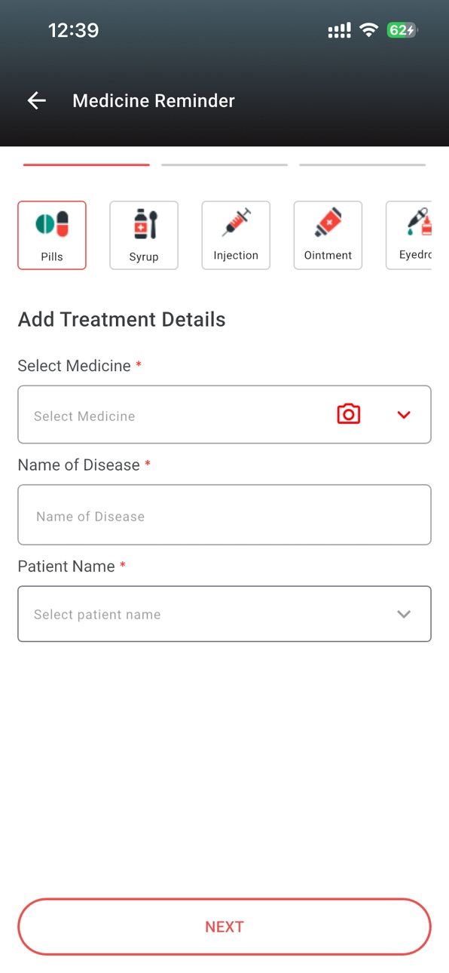Tap the NEXT button
The height and width of the screenshot is (973, 449).
point(225,927)
